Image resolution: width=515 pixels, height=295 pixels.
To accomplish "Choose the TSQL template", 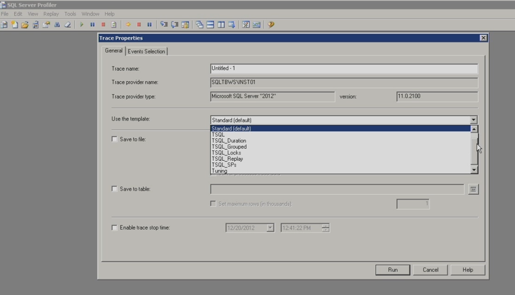I will [x=340, y=134].
